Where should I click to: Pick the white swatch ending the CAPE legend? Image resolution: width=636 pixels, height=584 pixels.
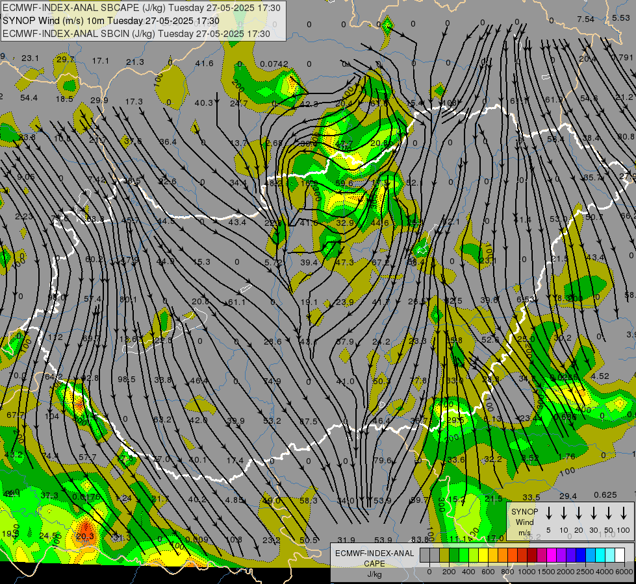tap(620, 555)
